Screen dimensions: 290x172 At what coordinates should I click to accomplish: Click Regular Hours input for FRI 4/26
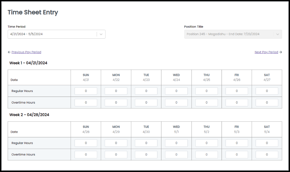click(237, 91)
